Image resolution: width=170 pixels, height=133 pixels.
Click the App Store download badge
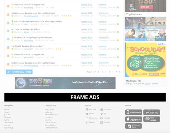pyautogui.click(x=134, y=119)
